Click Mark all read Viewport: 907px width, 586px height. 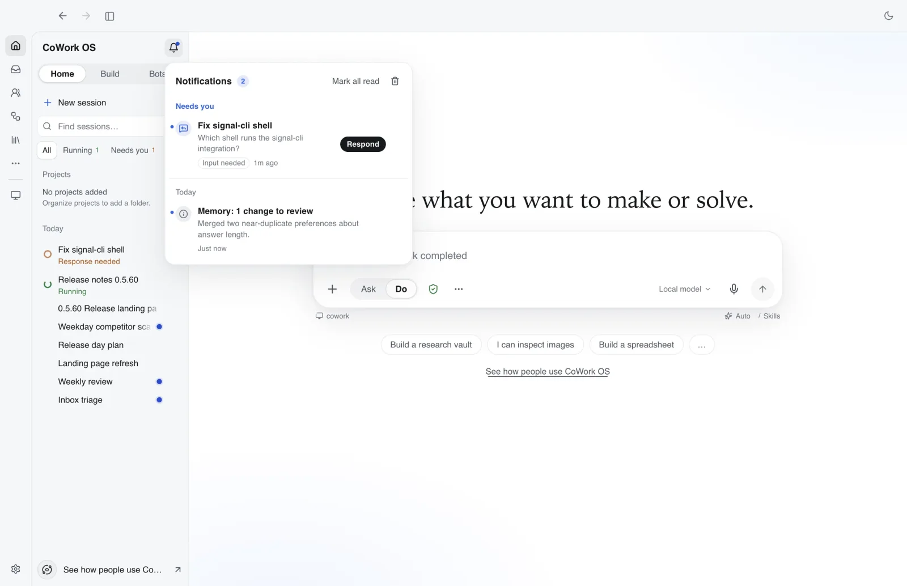pyautogui.click(x=355, y=81)
